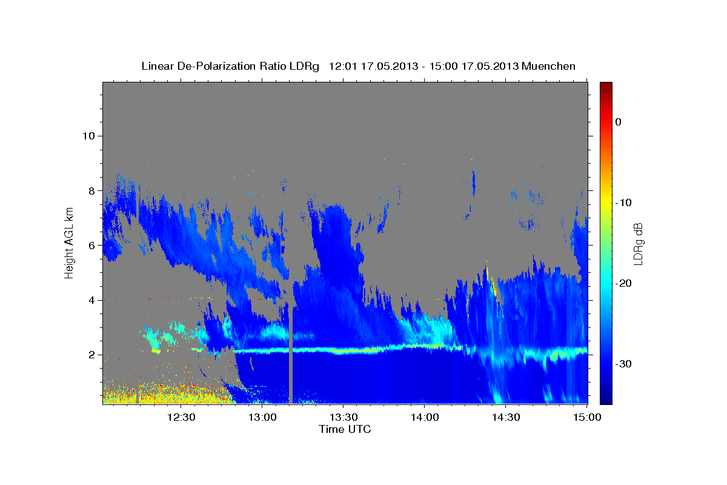Click the cyan band of the colorbar

pos(606,282)
